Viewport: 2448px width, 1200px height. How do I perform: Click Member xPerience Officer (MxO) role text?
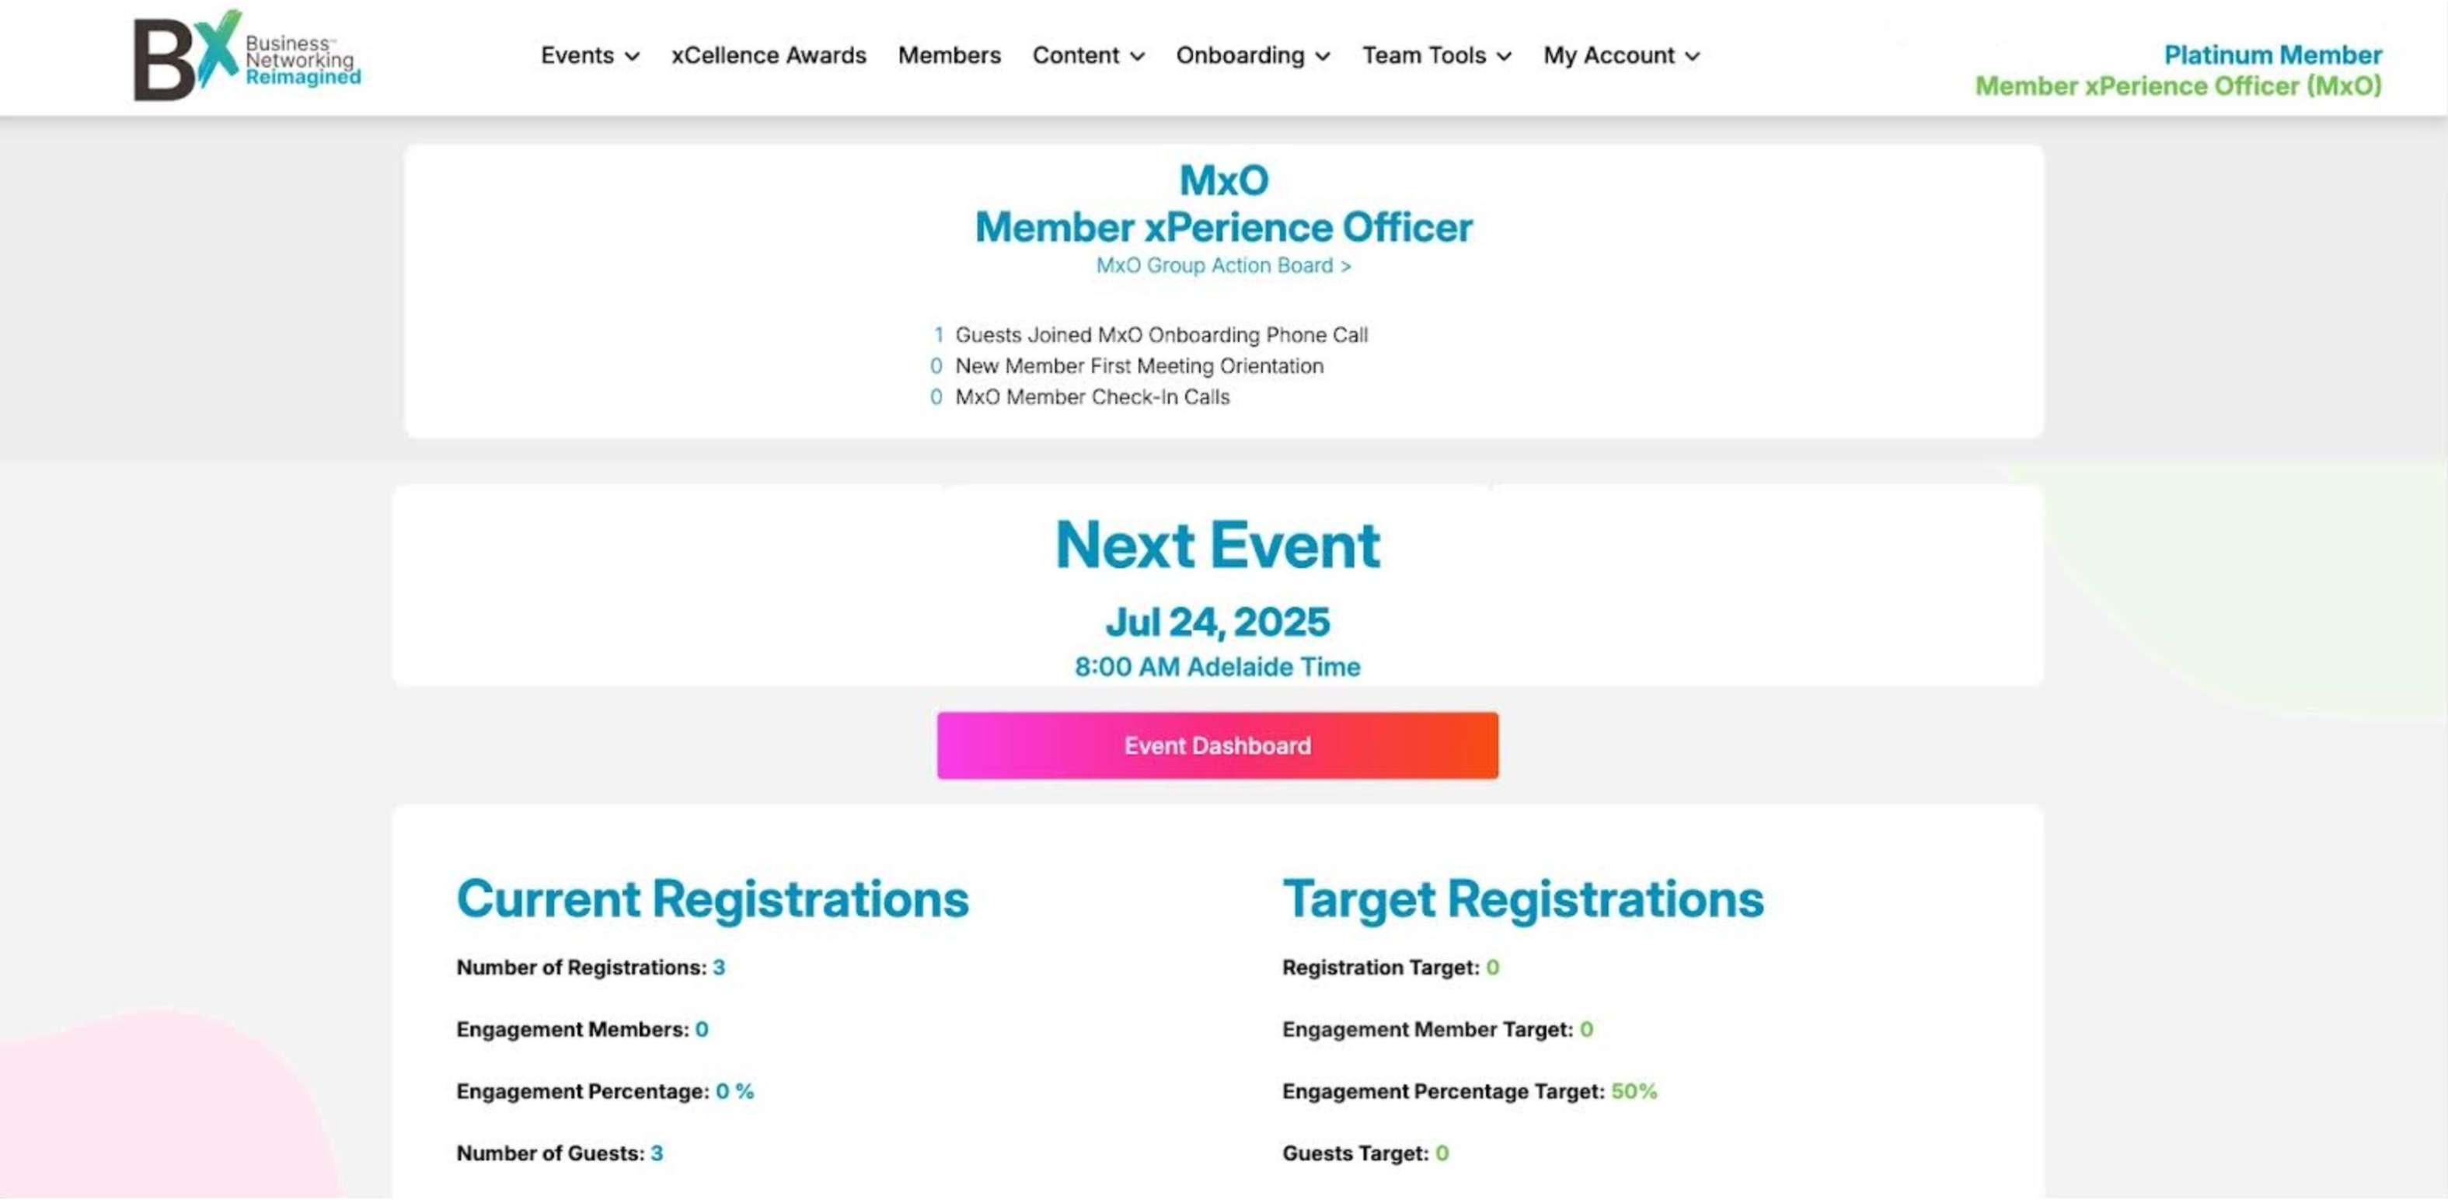pos(2178,86)
